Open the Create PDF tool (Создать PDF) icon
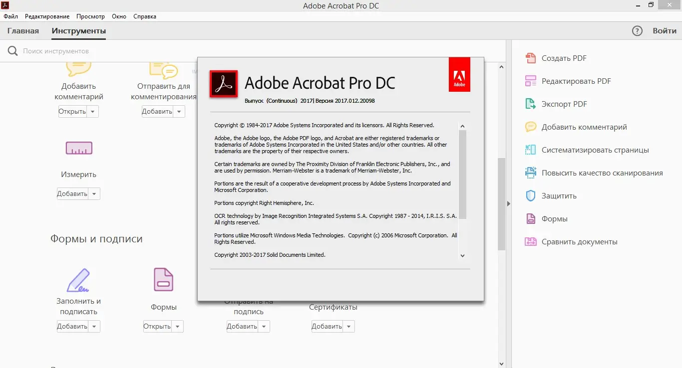Image resolution: width=682 pixels, height=368 pixels. point(530,58)
